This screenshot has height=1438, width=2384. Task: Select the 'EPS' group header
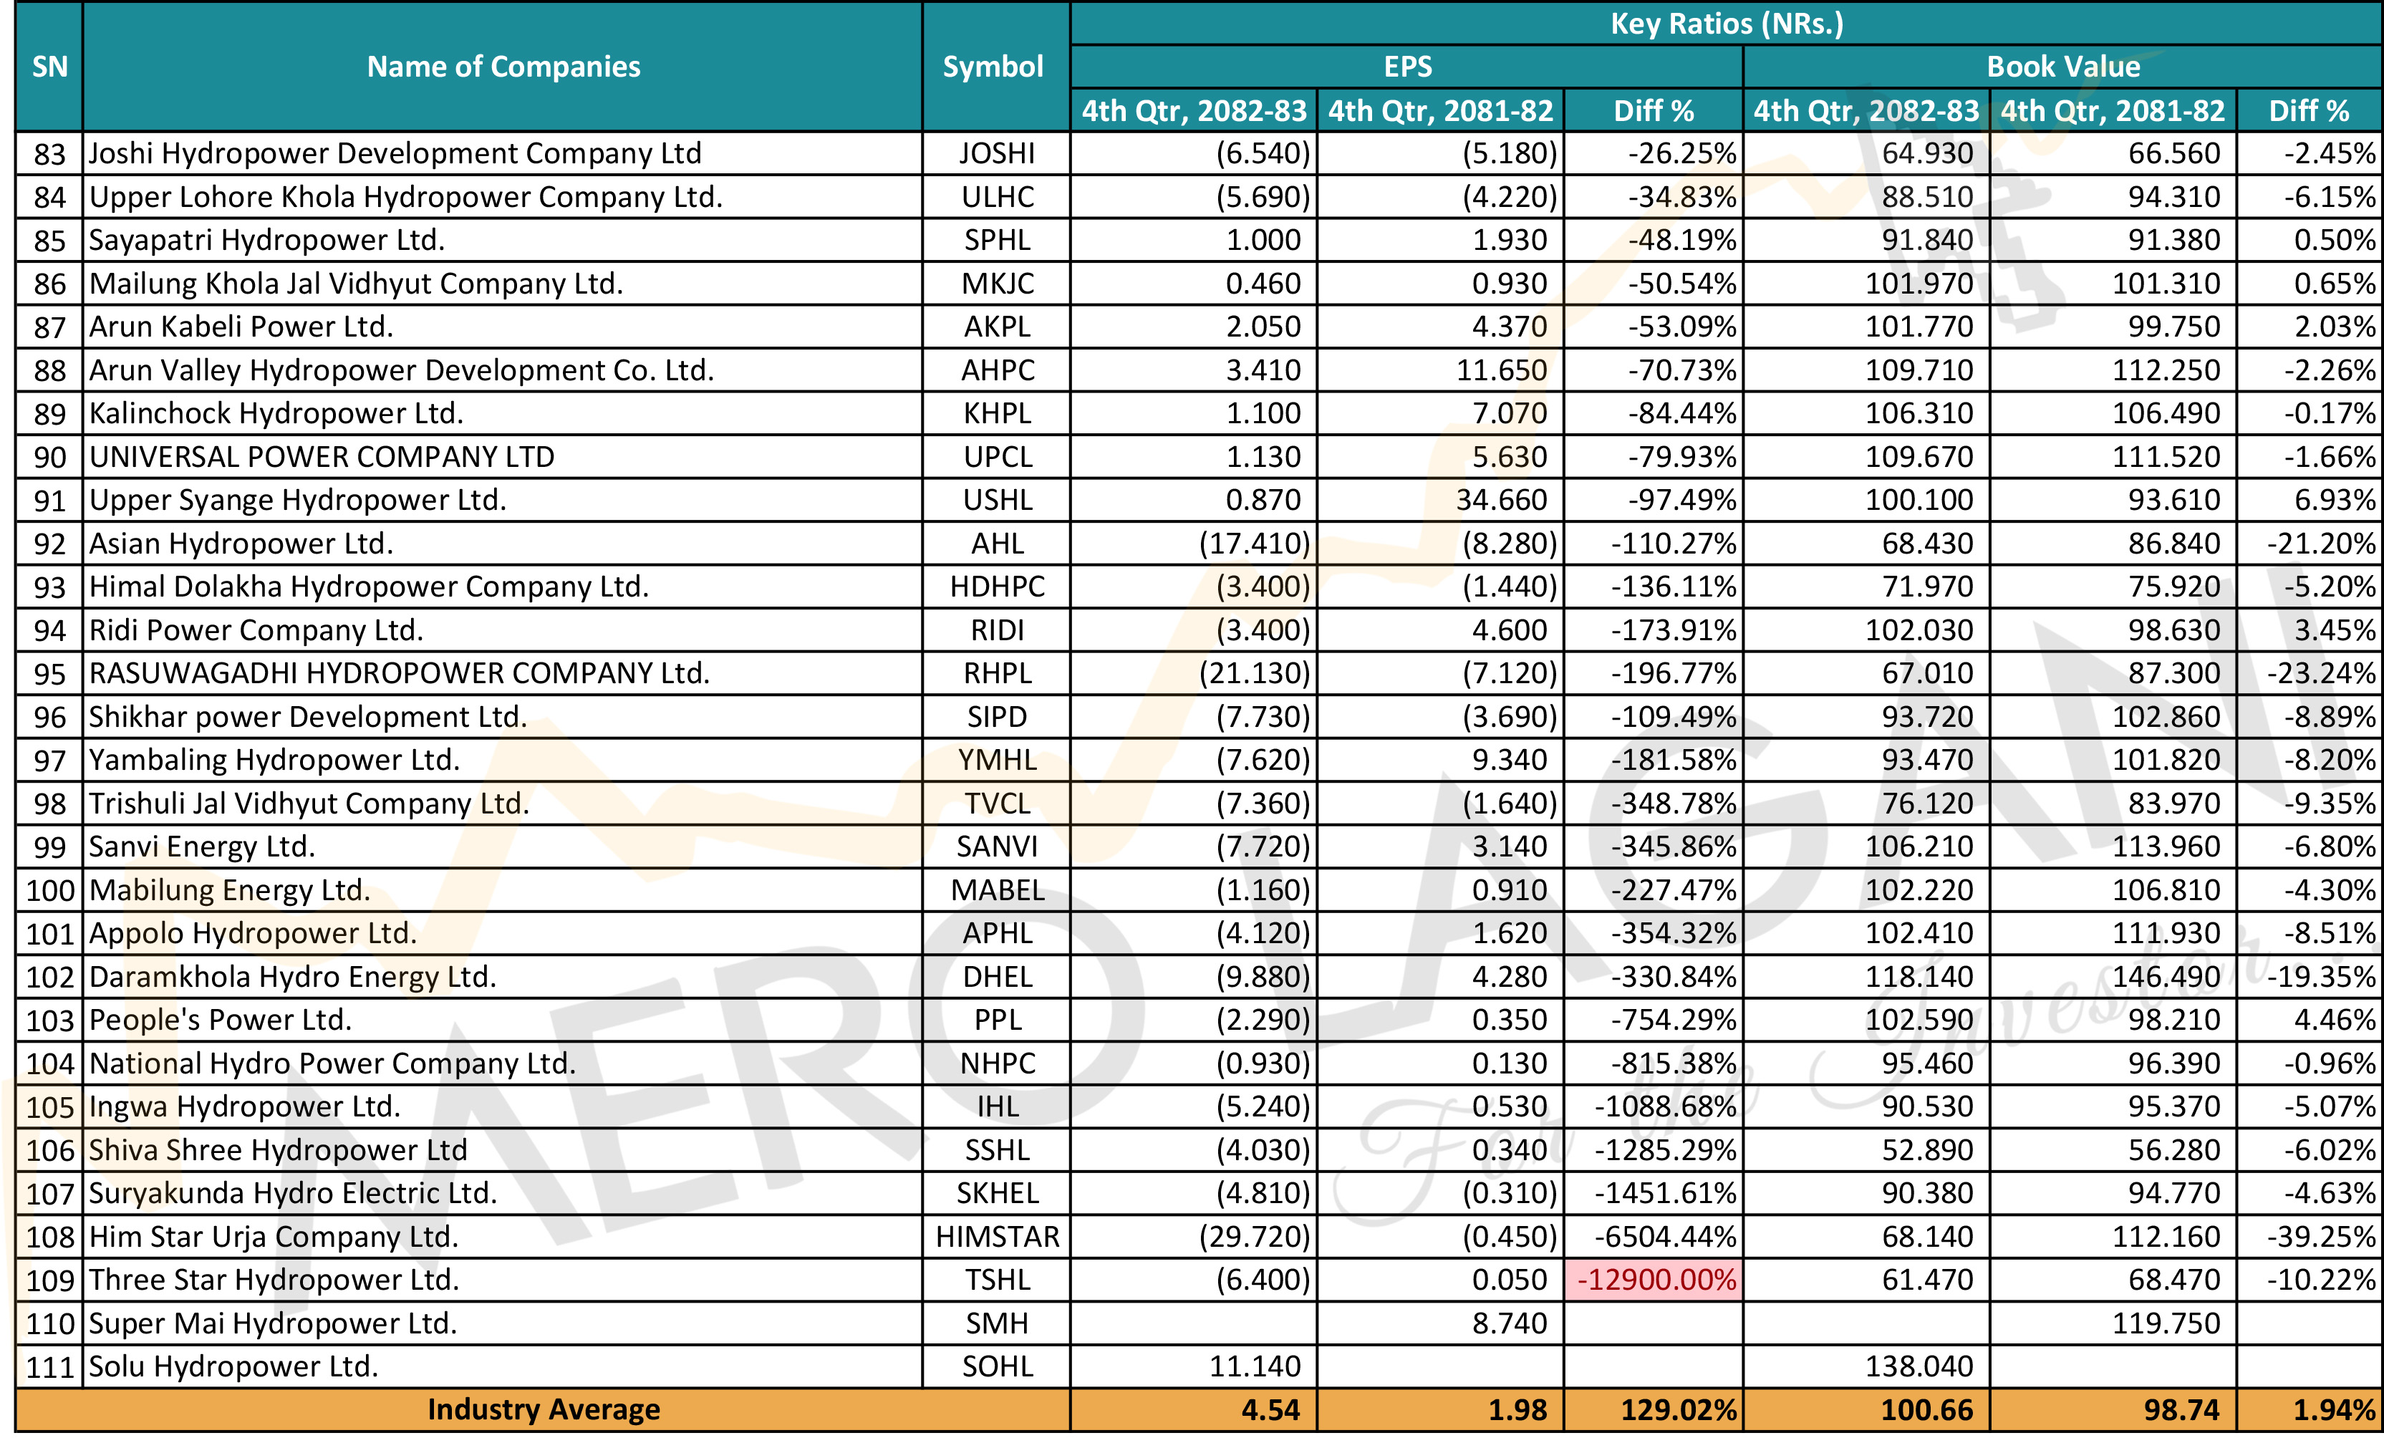(1408, 67)
